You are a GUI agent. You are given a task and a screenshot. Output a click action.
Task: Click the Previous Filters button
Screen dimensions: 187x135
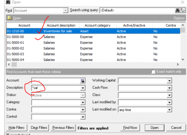click(x=63, y=128)
